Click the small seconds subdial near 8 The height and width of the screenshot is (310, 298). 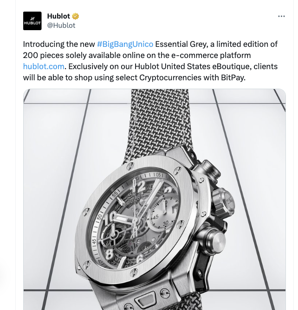(113, 236)
